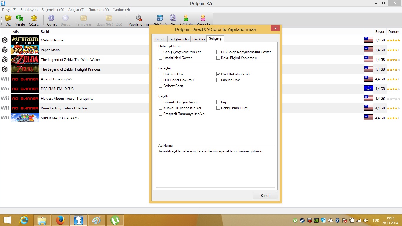Viewport: 402px width, 226px height.
Task: Open GC Kolu controller settings icon
Action: pyautogui.click(x=186, y=18)
